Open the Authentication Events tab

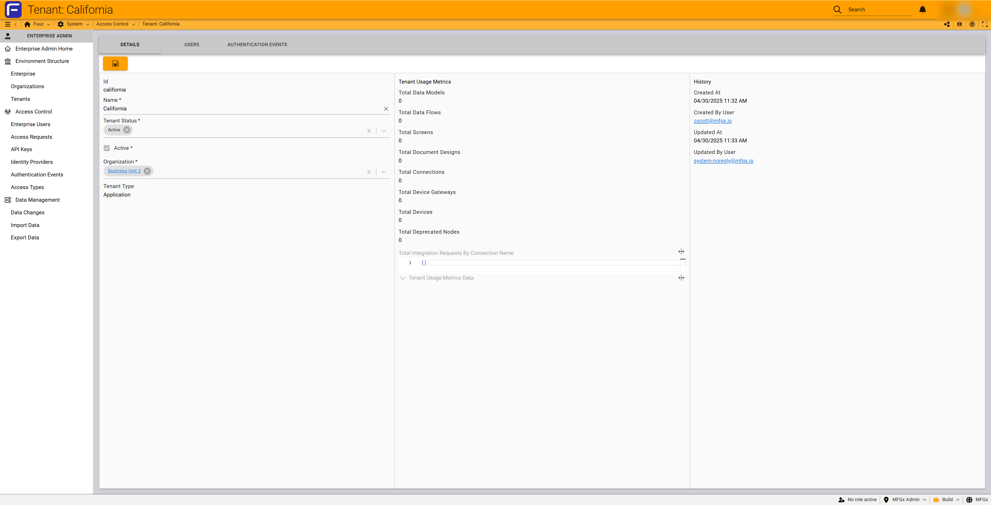(x=257, y=45)
